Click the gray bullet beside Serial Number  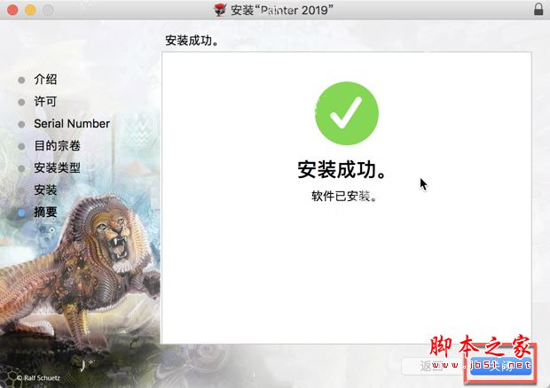click(x=21, y=124)
